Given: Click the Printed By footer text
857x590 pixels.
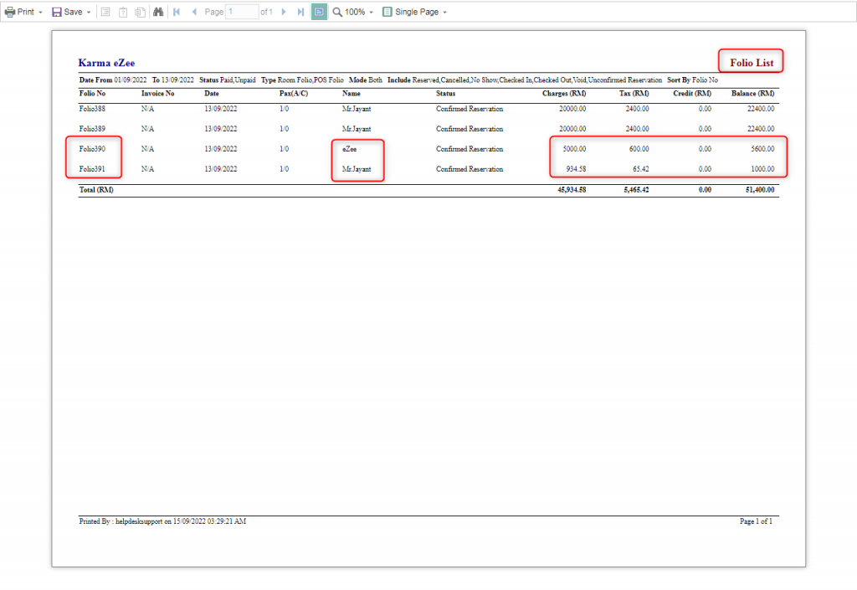Looking at the screenshot, I should point(162,521).
